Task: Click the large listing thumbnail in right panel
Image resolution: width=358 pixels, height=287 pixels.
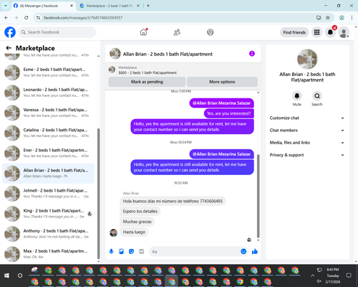Action: coord(307,59)
